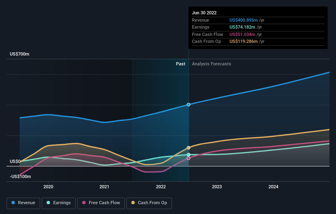Click the US$700m y-axis label
The height and width of the screenshot is (214, 336).
tap(20, 54)
